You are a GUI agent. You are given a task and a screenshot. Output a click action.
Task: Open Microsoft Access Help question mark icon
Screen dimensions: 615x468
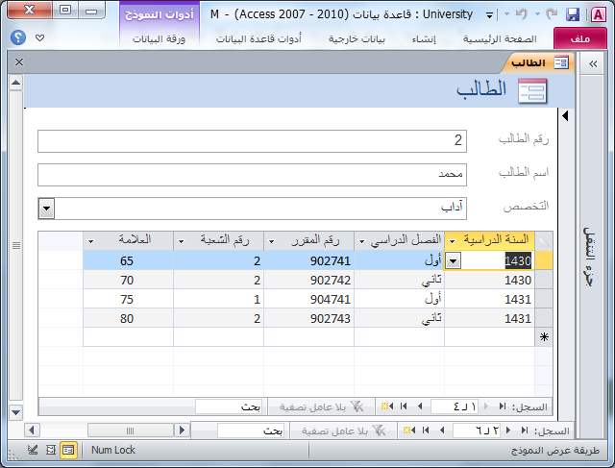click(x=18, y=37)
